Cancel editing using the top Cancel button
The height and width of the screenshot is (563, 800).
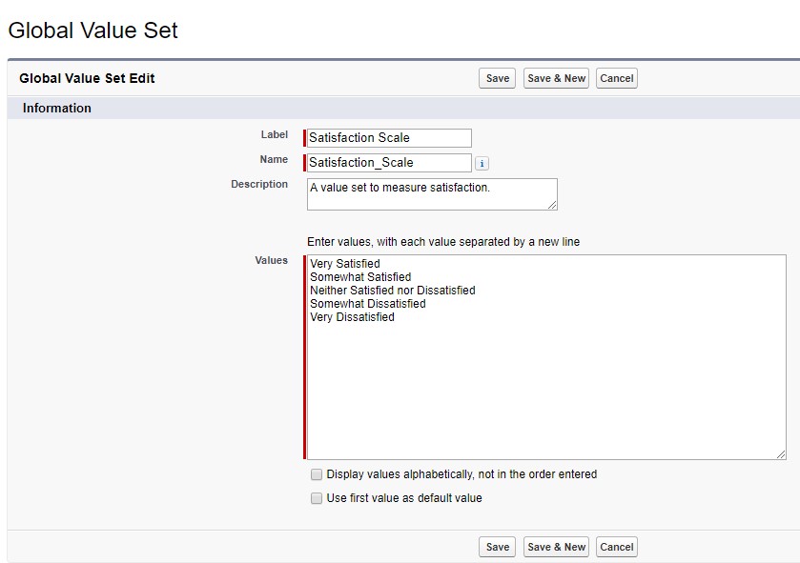[x=616, y=78]
